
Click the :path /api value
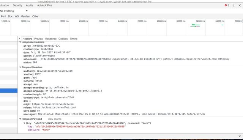(34, 78)
